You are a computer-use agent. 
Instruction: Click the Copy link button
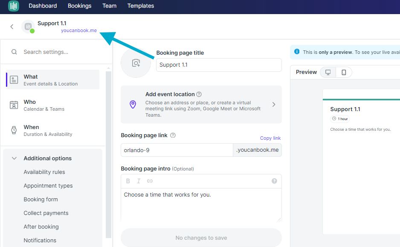click(270, 138)
